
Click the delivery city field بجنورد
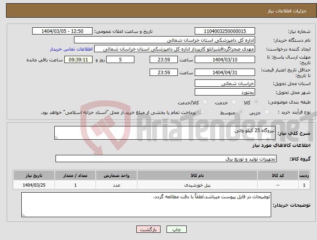point(225,92)
